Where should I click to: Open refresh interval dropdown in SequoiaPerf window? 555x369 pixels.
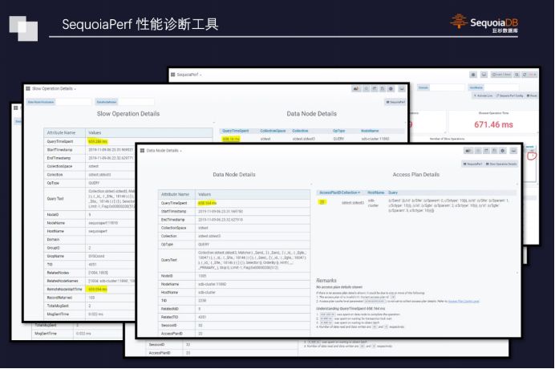(533, 75)
